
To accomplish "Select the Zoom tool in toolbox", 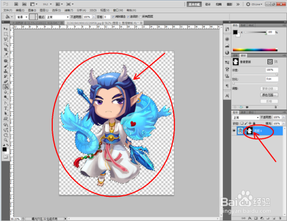I will [x=6, y=140].
